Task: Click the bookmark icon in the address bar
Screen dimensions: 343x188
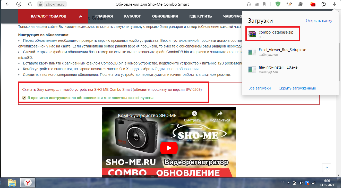Action: 264,4
